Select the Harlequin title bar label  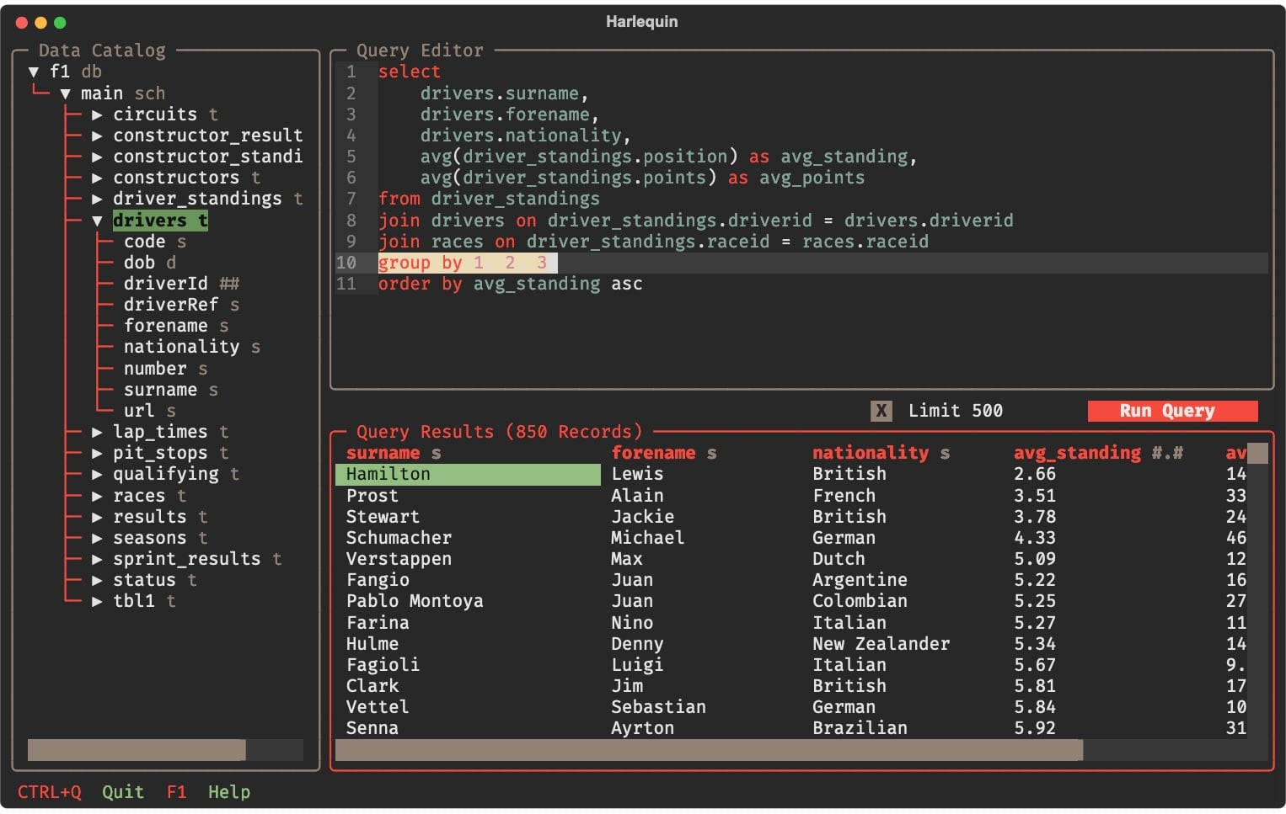pyautogui.click(x=642, y=22)
